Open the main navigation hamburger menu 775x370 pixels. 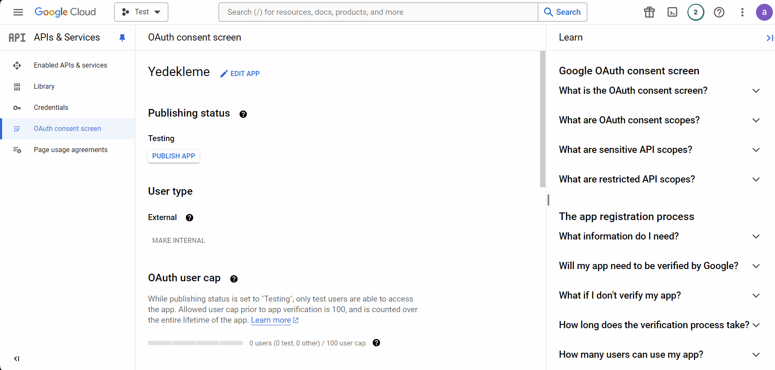coord(18,12)
